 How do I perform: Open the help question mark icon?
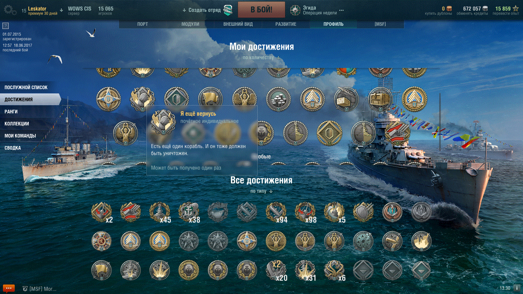pos(6,26)
